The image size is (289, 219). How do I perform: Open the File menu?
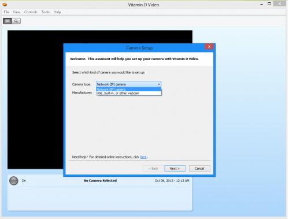pyautogui.click(x=6, y=12)
